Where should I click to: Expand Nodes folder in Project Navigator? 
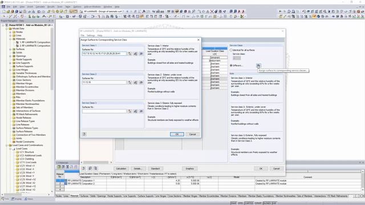[x=10, y=32]
